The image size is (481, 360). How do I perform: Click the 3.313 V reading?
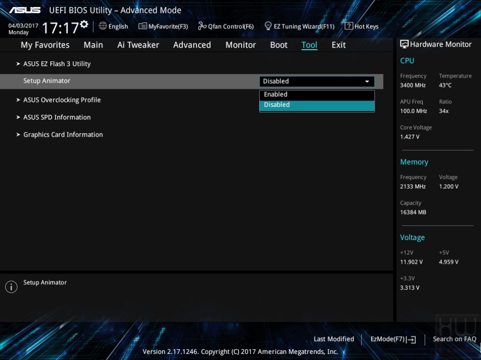click(410, 288)
